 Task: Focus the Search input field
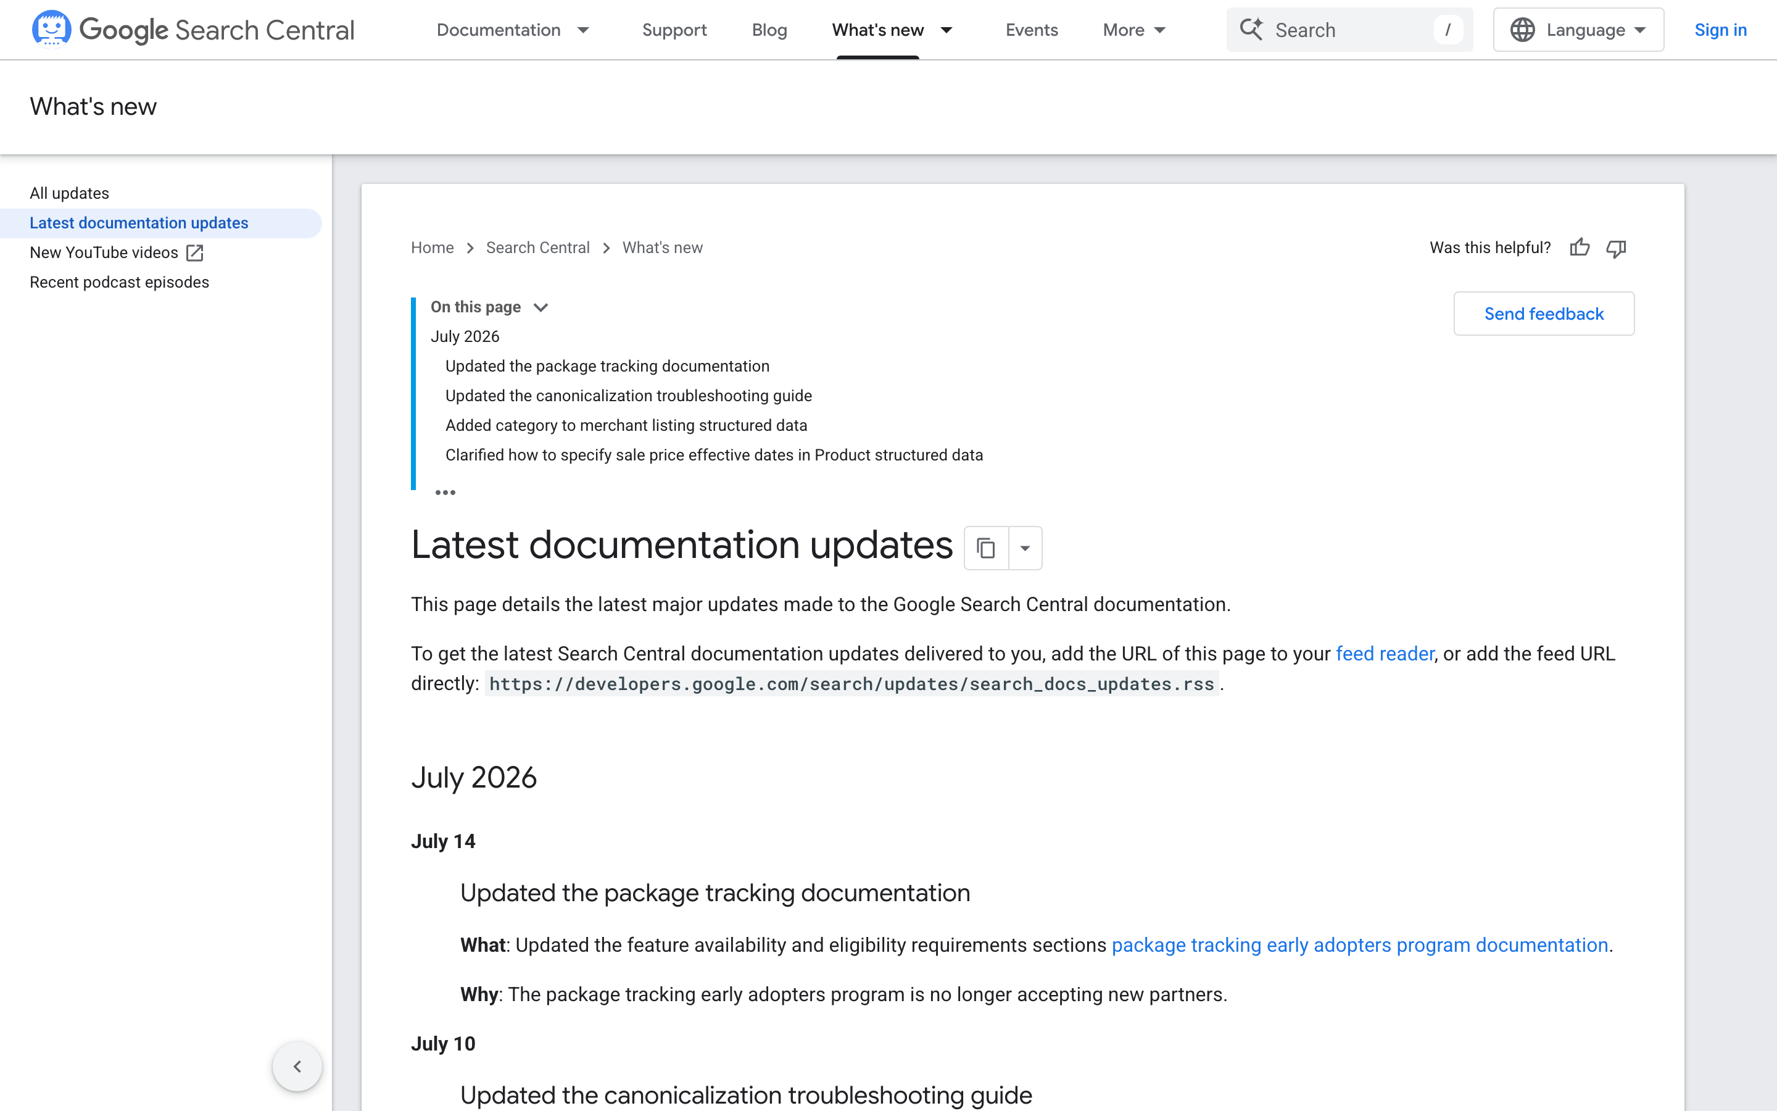1349,30
